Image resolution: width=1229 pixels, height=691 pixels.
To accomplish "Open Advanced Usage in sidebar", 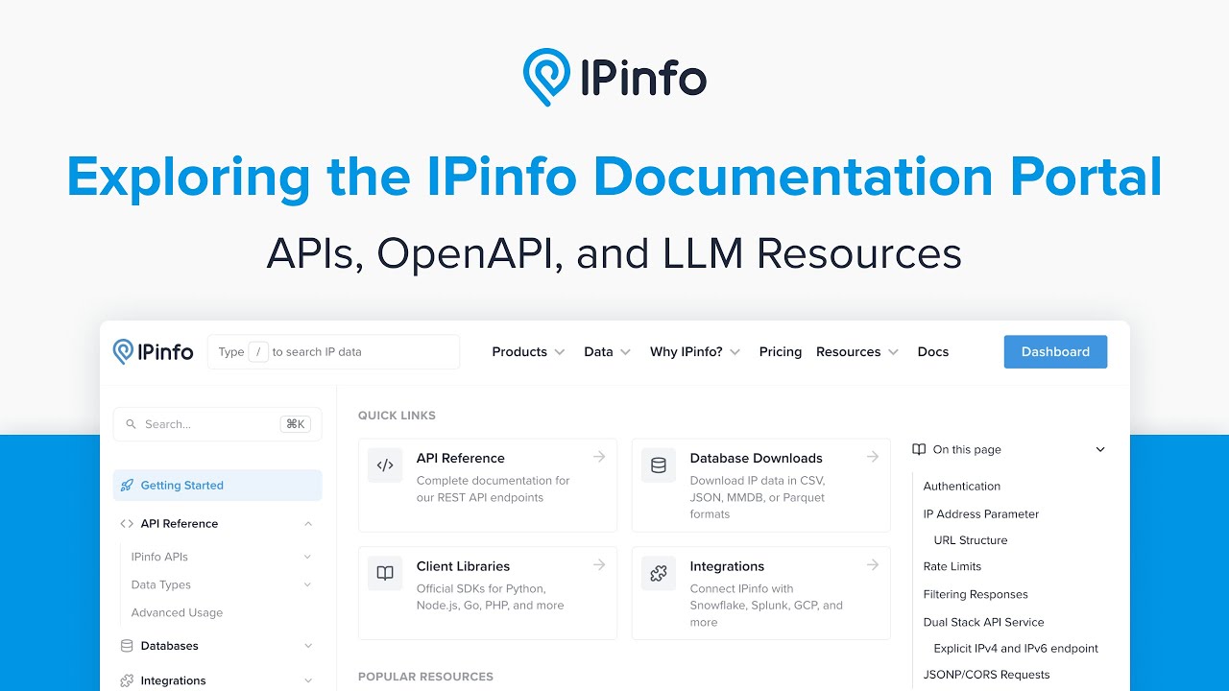I will click(x=177, y=612).
